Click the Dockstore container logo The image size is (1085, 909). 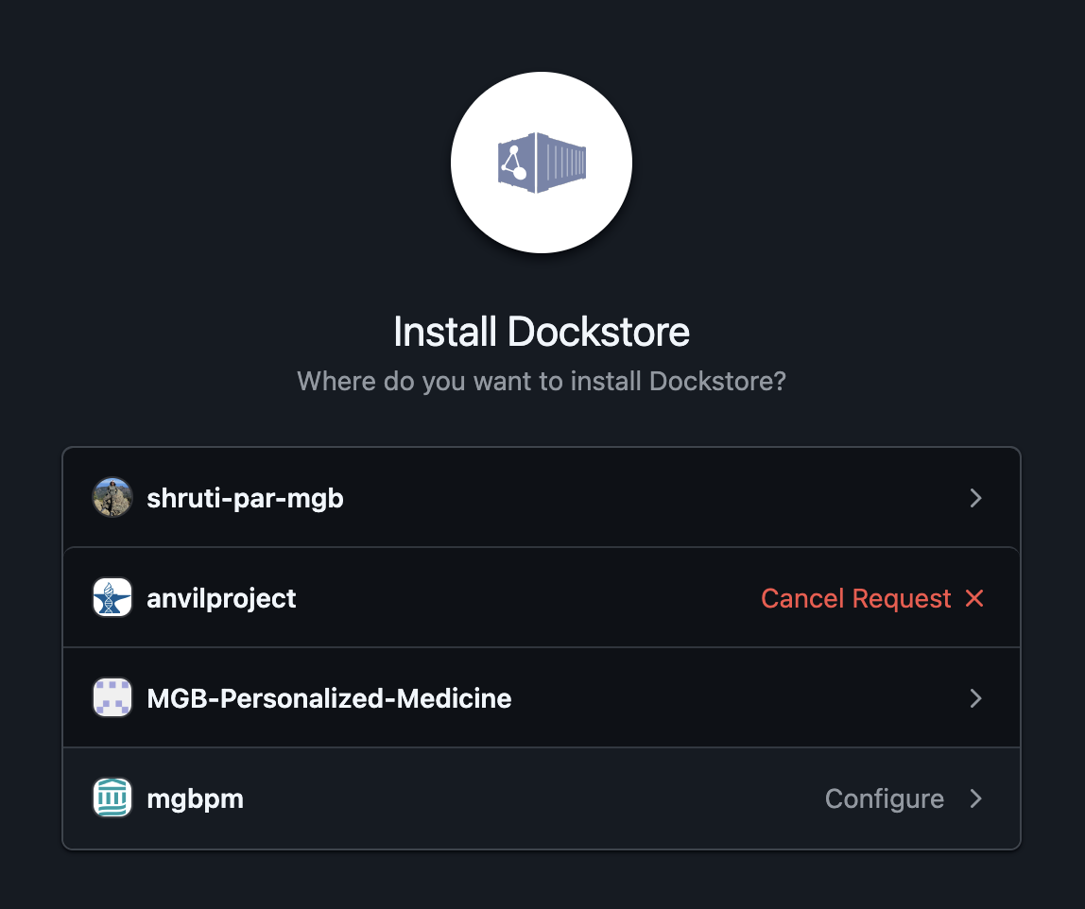tap(542, 163)
